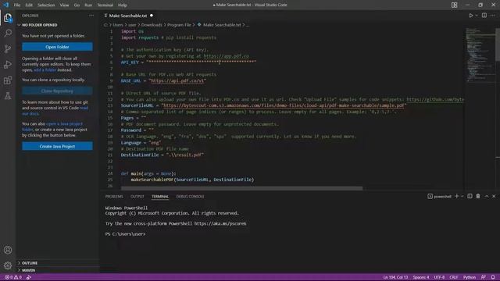Split the terminal panel

(470, 196)
